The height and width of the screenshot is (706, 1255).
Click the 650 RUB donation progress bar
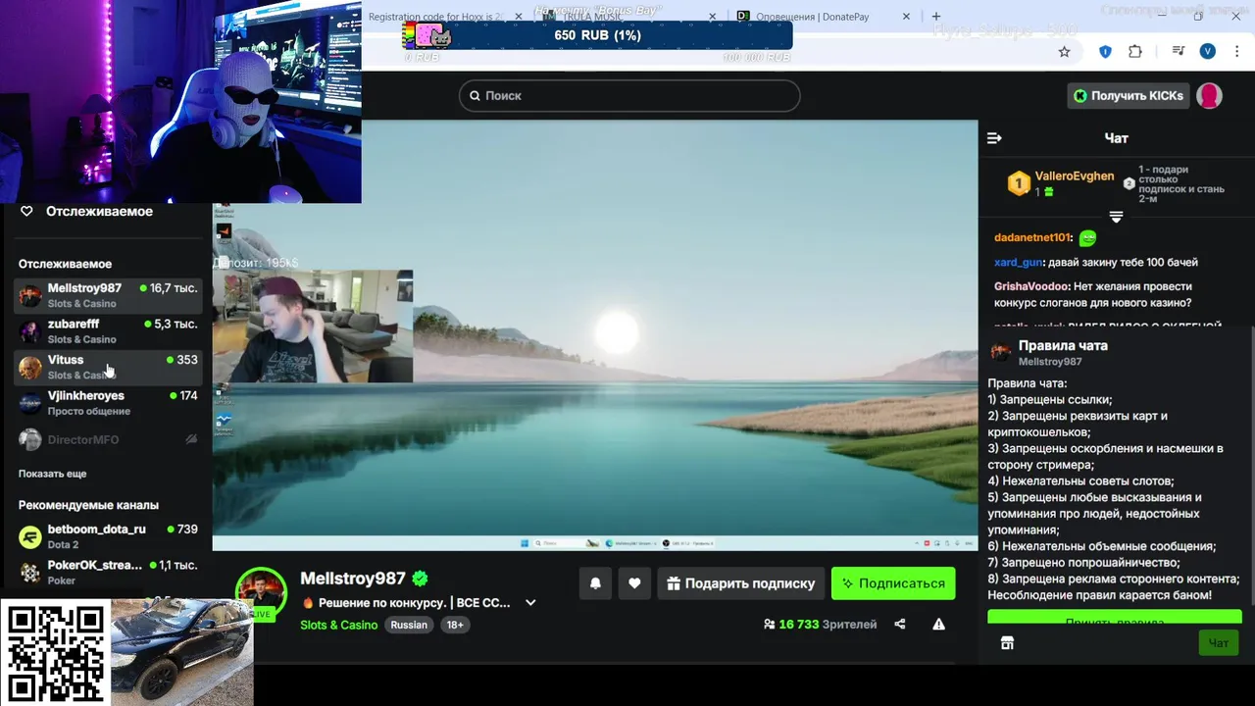(597, 35)
